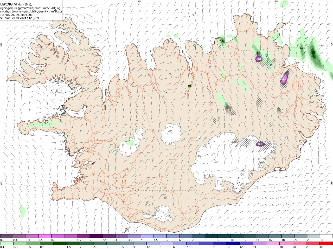Select the violet swatch between 12 and 14
The height and width of the screenshot is (249, 333).
(246, 244)
